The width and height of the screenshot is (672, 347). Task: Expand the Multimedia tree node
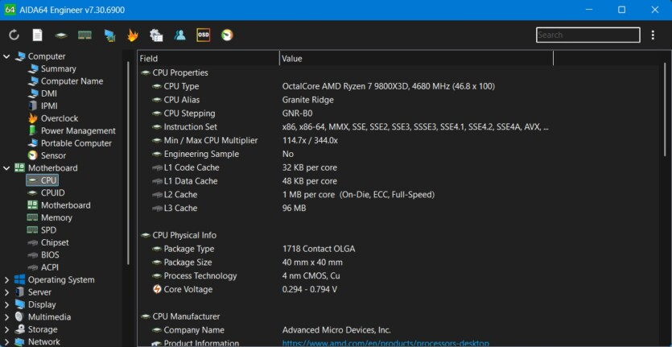(x=6, y=317)
